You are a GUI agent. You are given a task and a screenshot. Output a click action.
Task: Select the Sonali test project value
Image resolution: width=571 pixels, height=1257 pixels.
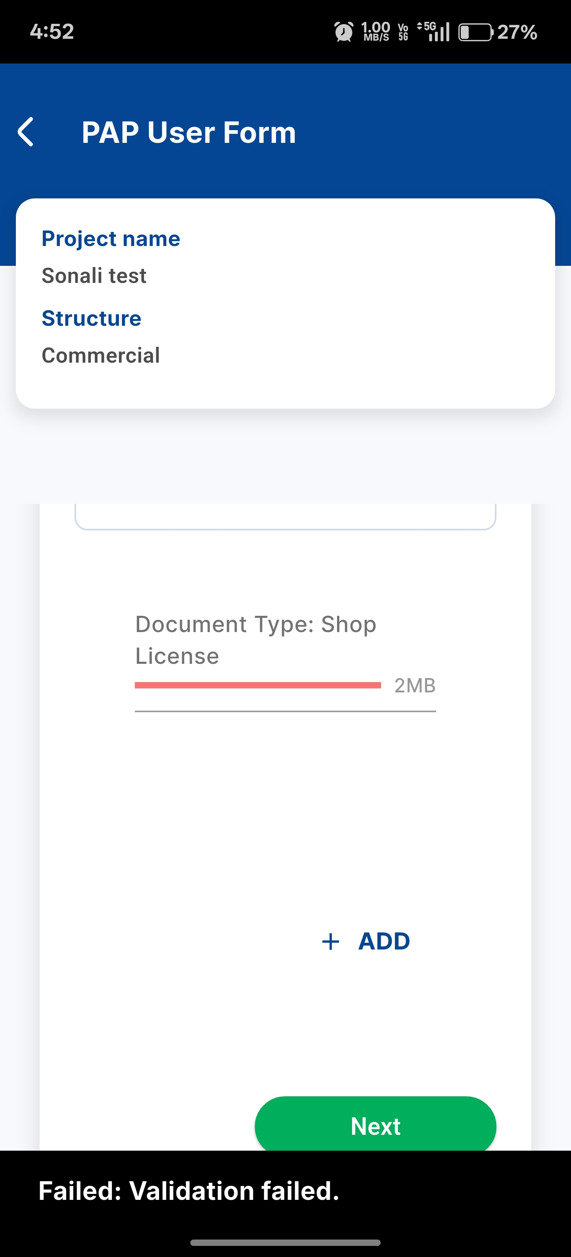click(x=94, y=276)
